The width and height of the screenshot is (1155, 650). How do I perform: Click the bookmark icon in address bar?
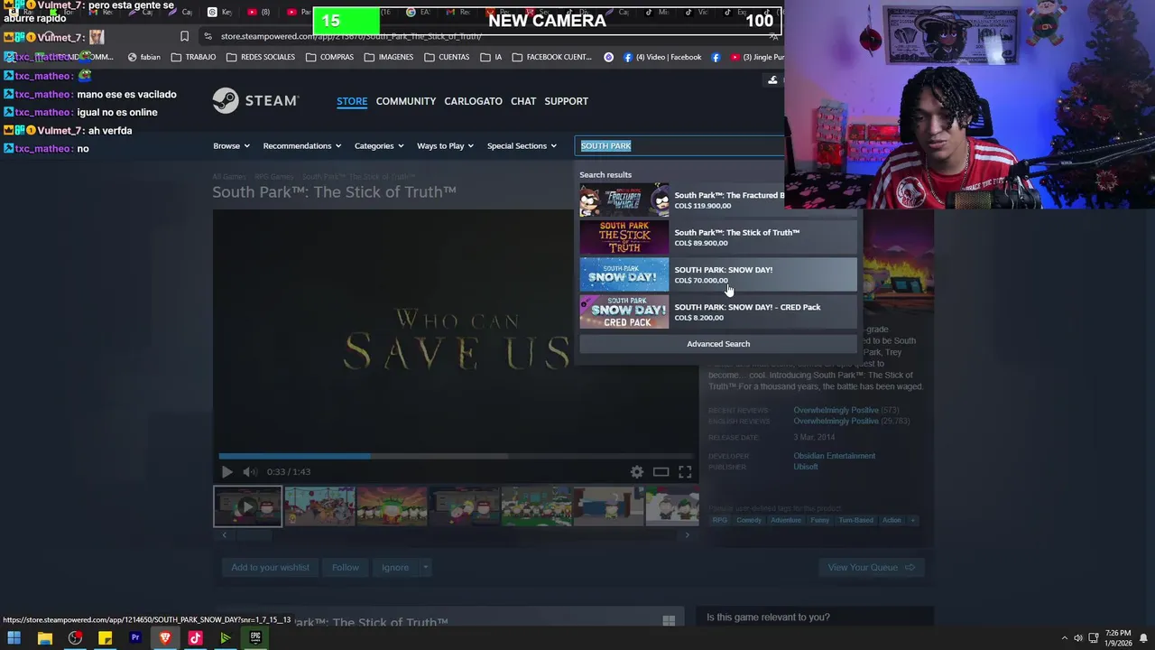(184, 36)
